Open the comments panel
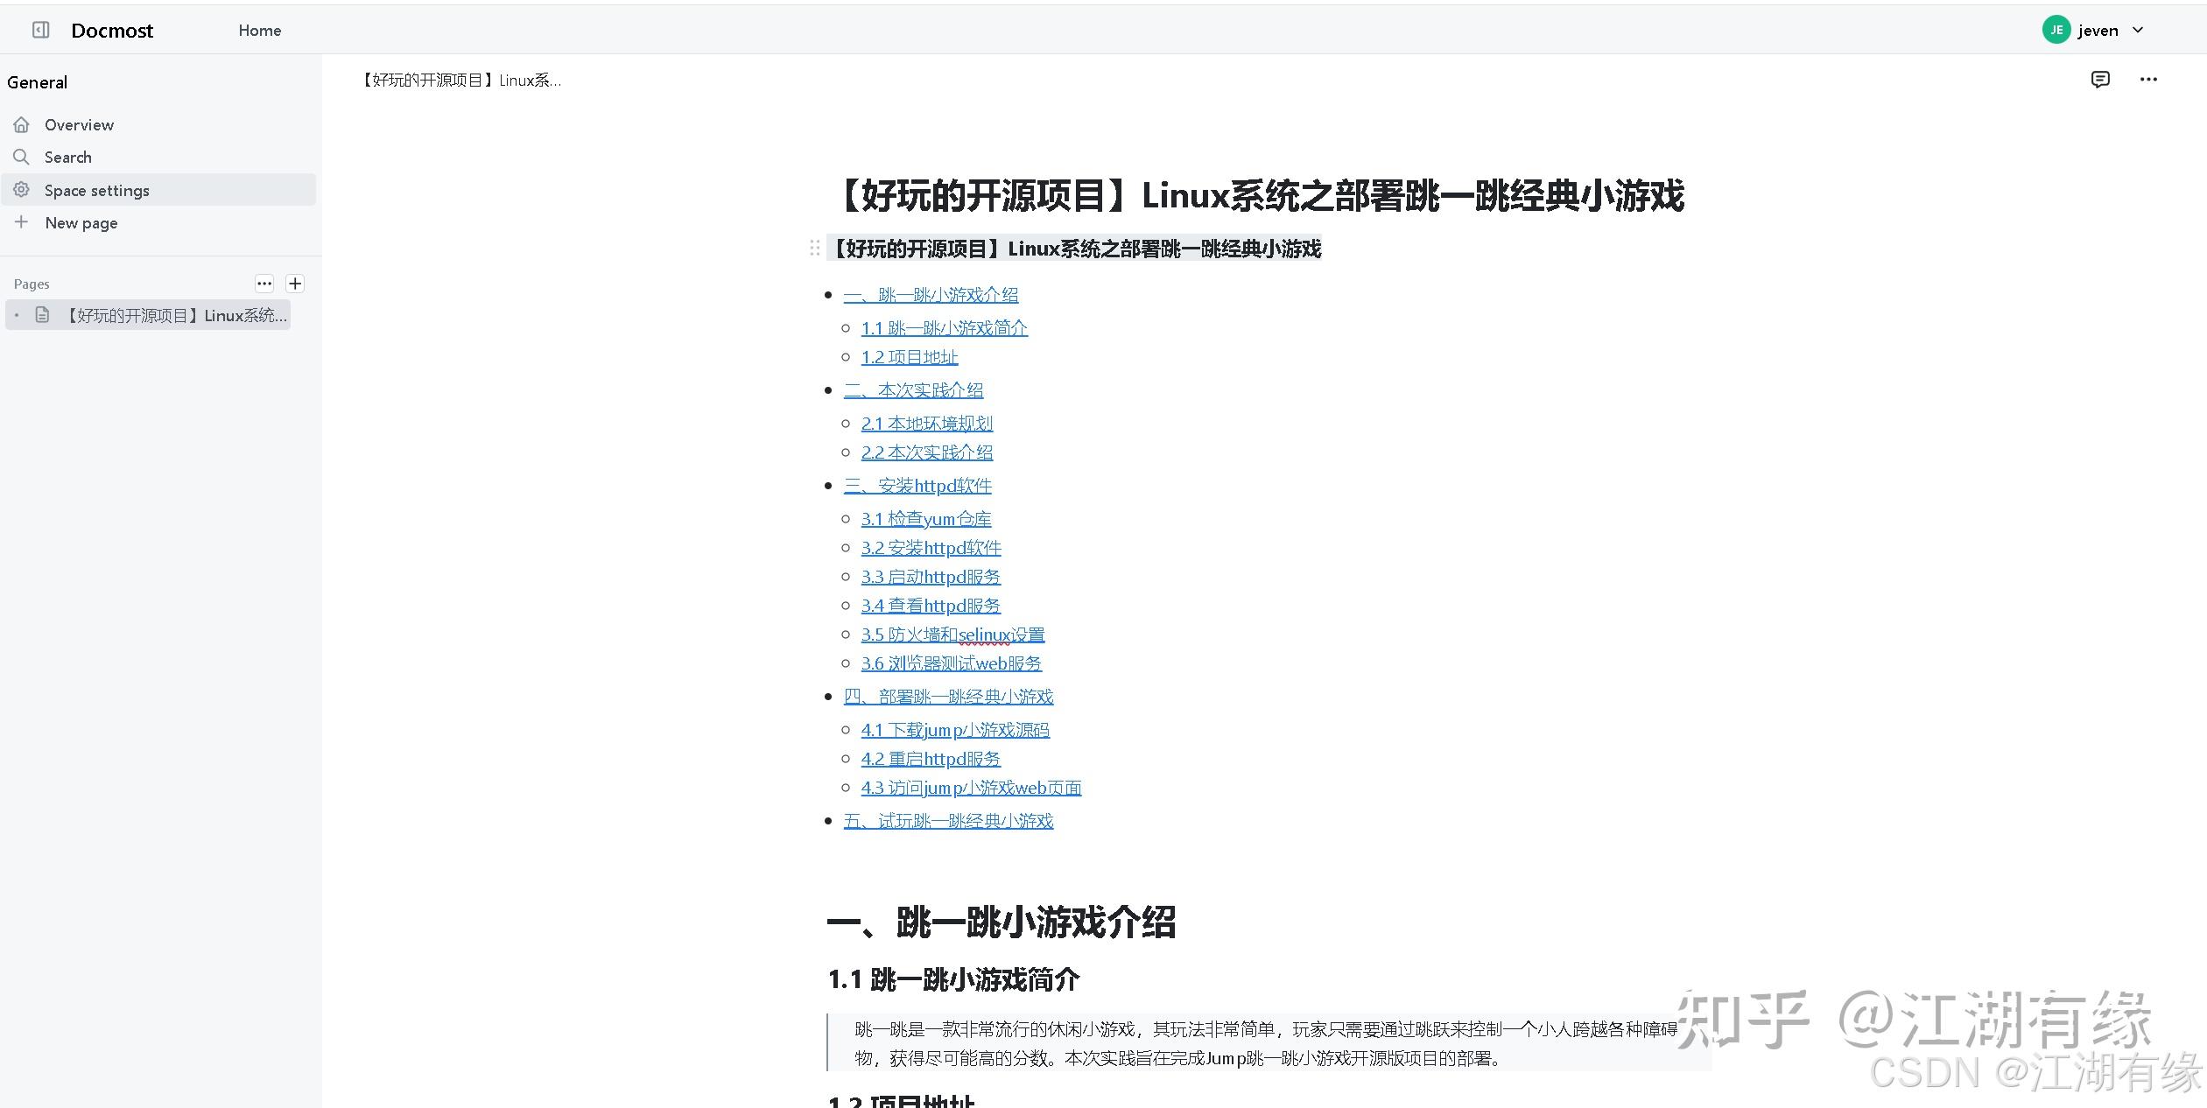This screenshot has width=2207, height=1108. click(2100, 80)
